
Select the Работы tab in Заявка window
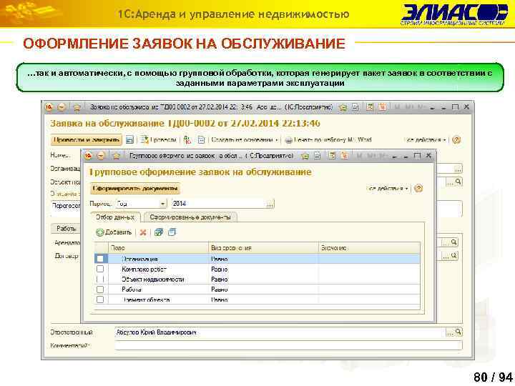coord(66,229)
